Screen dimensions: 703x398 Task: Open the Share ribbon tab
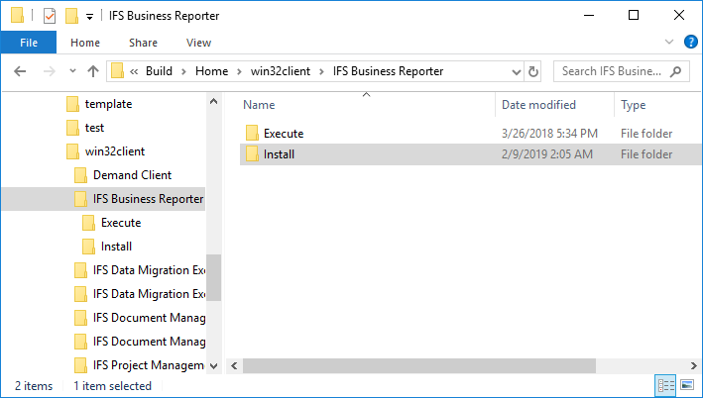[143, 43]
